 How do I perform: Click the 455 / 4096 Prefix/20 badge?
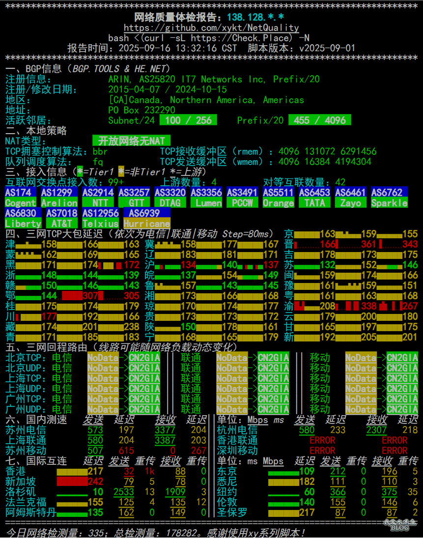[320, 120]
